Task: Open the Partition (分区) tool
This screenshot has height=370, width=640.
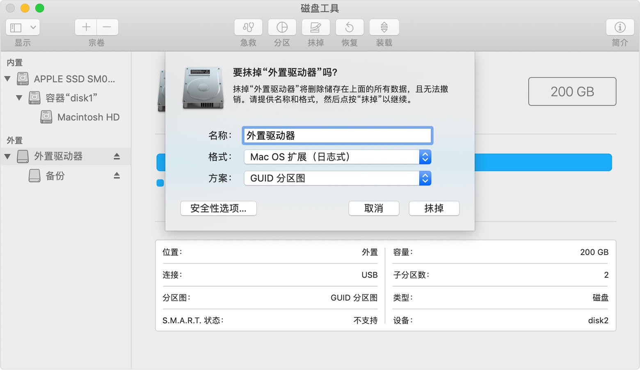Action: pos(282,27)
